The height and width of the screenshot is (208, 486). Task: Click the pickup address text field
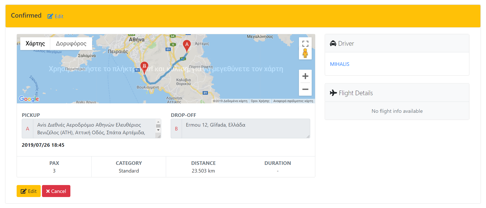pyautogui.click(x=94, y=129)
